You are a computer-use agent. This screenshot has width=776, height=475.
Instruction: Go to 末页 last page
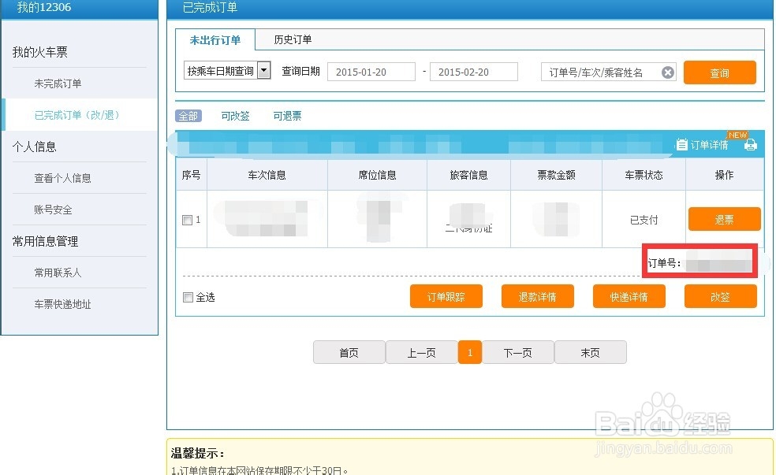591,352
